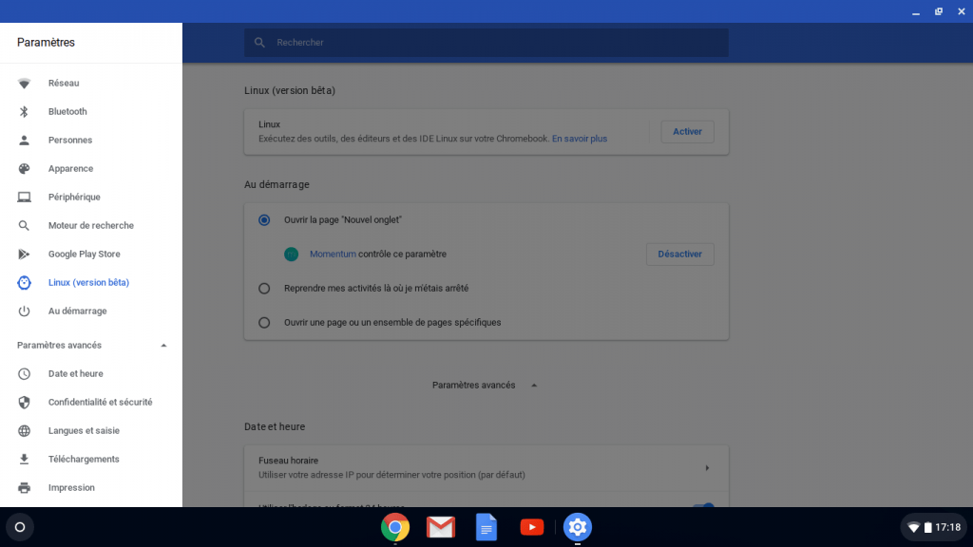The height and width of the screenshot is (547, 973).
Task: Click the Rechercher settings search field
Action: [x=494, y=43]
